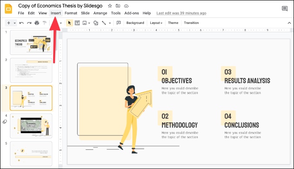This screenshot has height=169, width=294.
Task: Click the move to folder icon
Action: coord(118,6)
